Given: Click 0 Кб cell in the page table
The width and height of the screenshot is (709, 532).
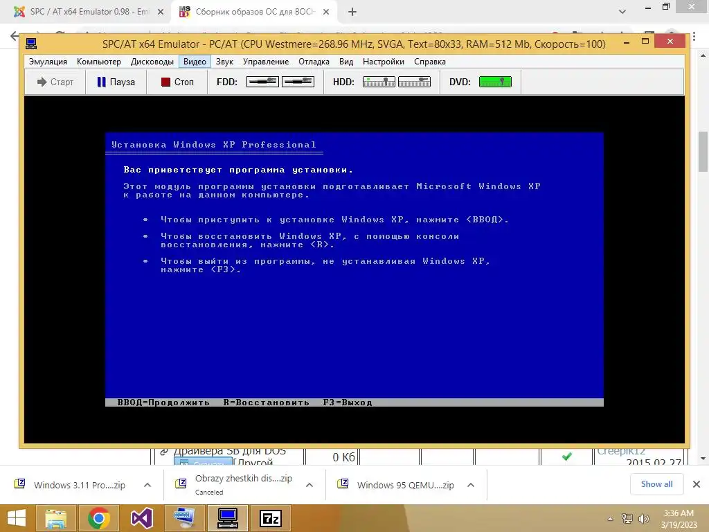Looking at the screenshot, I should pos(343,457).
